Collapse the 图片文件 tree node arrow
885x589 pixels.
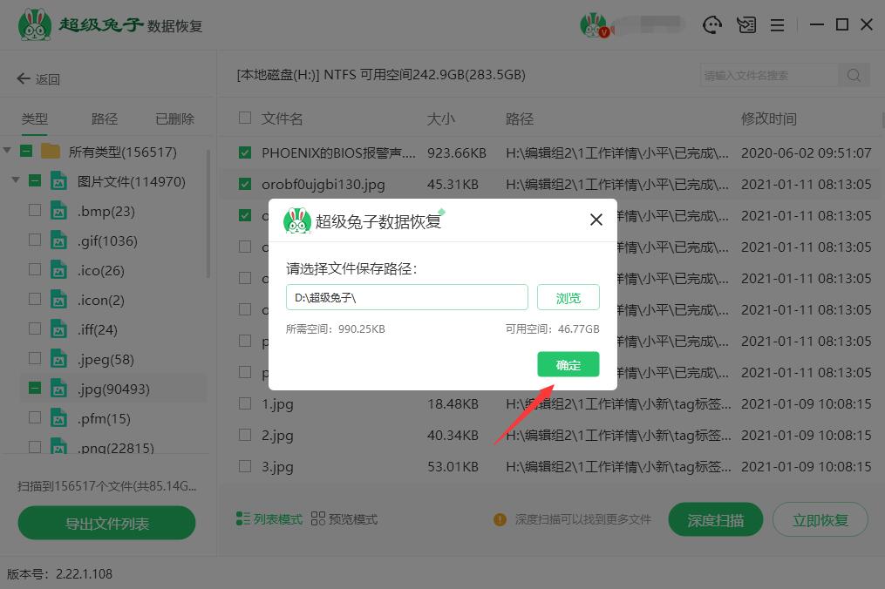[16, 180]
